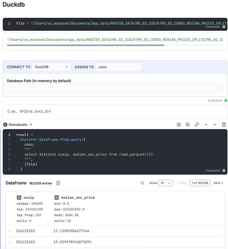The image size is (228, 249).
Task: Click the DataFrame title label
Action: point(16,183)
